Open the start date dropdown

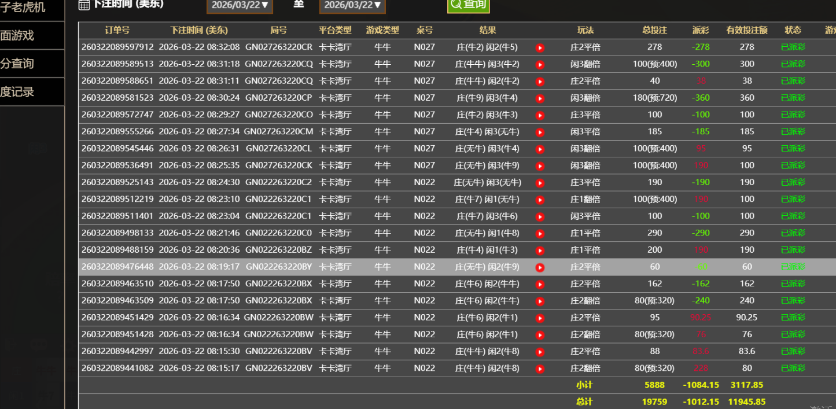point(240,5)
